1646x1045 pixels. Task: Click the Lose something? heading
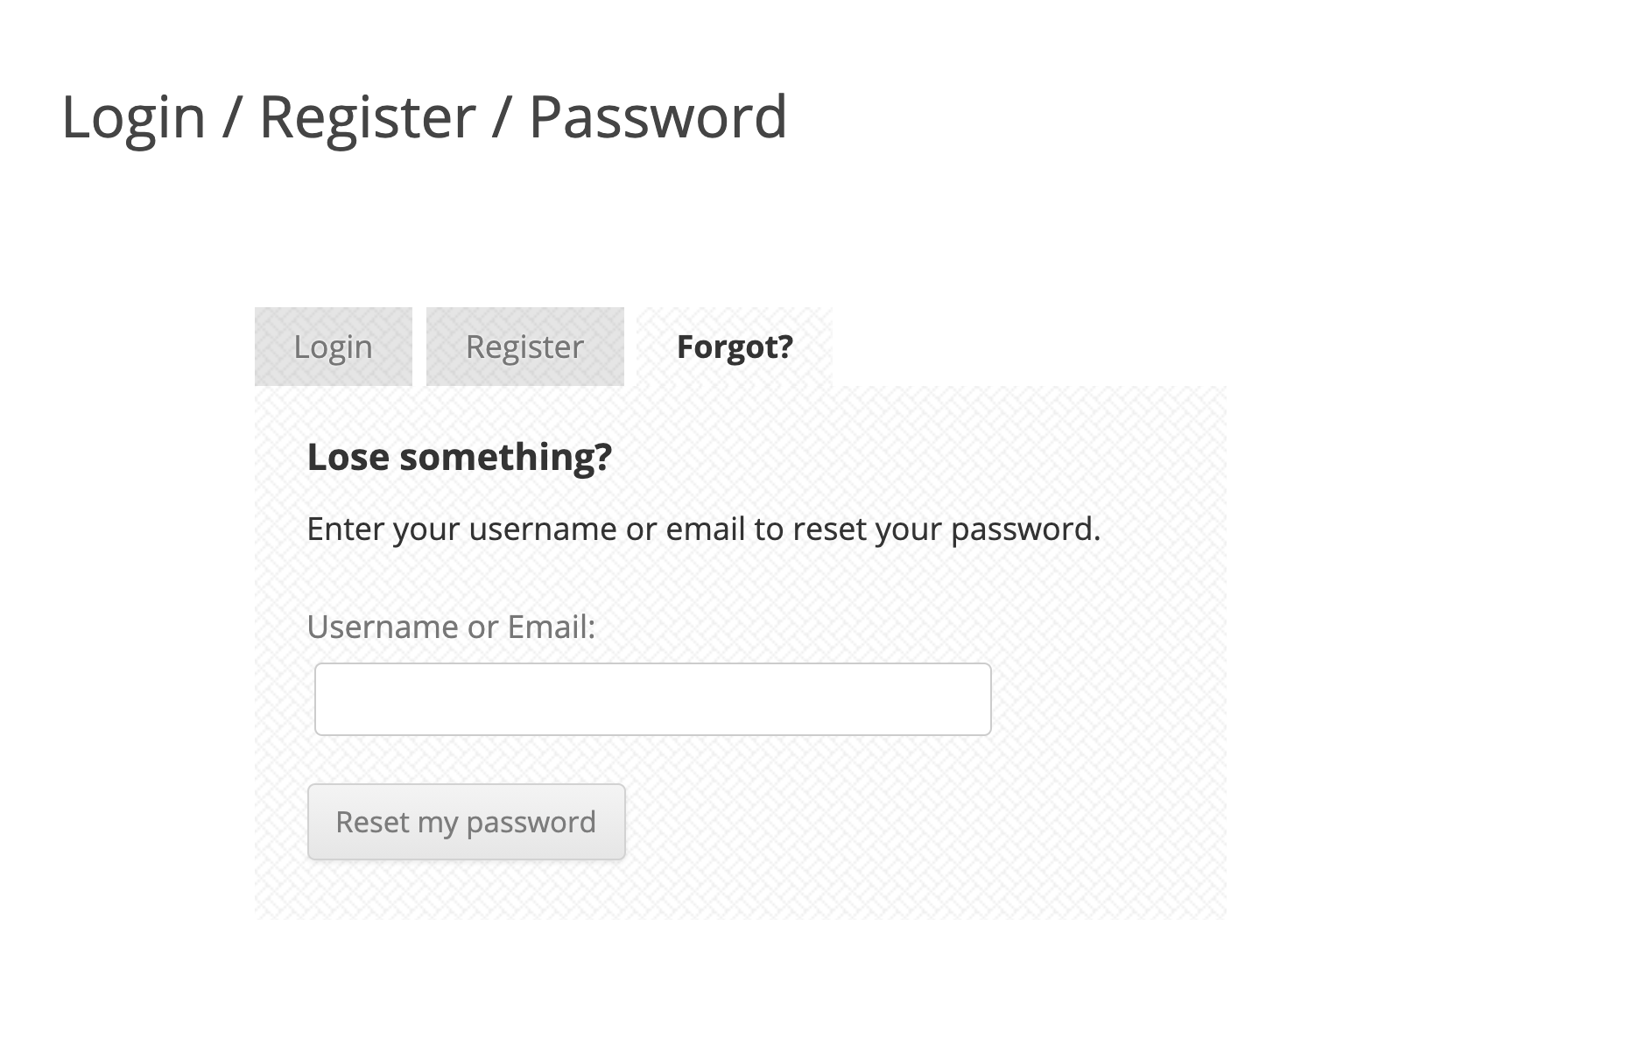pyautogui.click(x=460, y=456)
